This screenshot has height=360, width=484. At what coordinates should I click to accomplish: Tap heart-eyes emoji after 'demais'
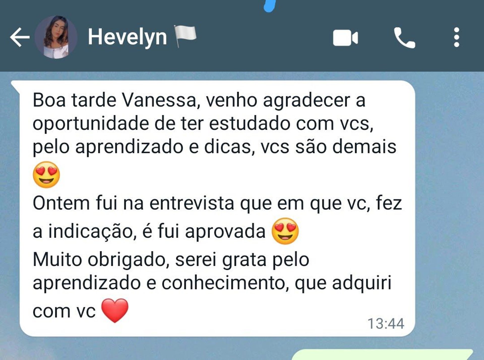tap(46, 175)
